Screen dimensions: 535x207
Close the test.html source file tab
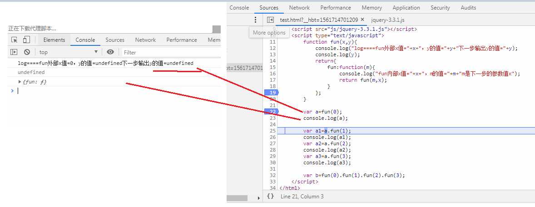point(362,20)
